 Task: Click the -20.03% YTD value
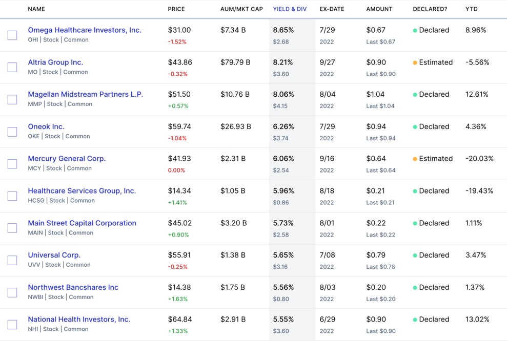[479, 159]
